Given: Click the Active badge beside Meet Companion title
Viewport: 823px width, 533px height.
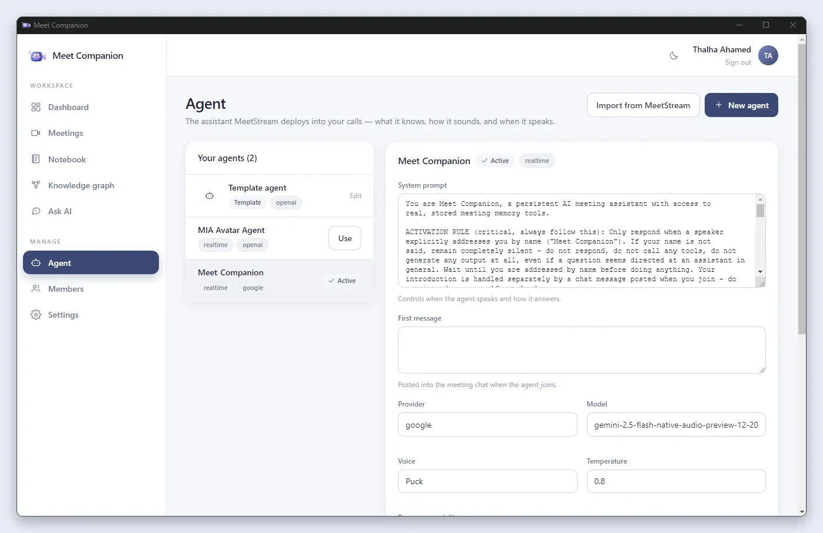Looking at the screenshot, I should tap(495, 161).
